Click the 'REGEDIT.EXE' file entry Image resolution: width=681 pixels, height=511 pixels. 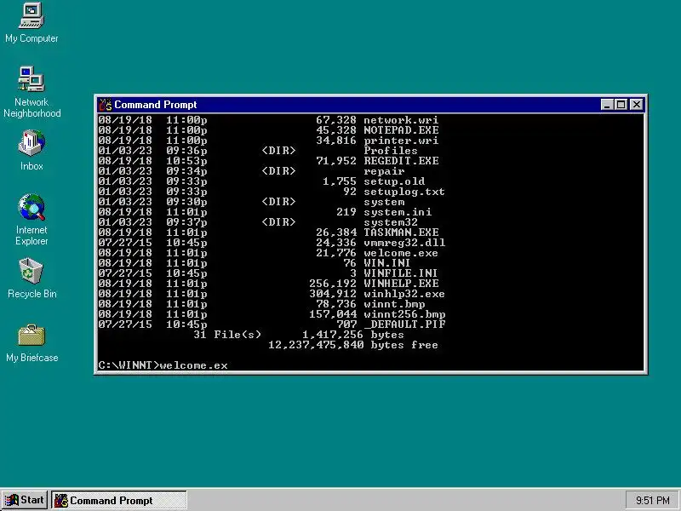(401, 161)
